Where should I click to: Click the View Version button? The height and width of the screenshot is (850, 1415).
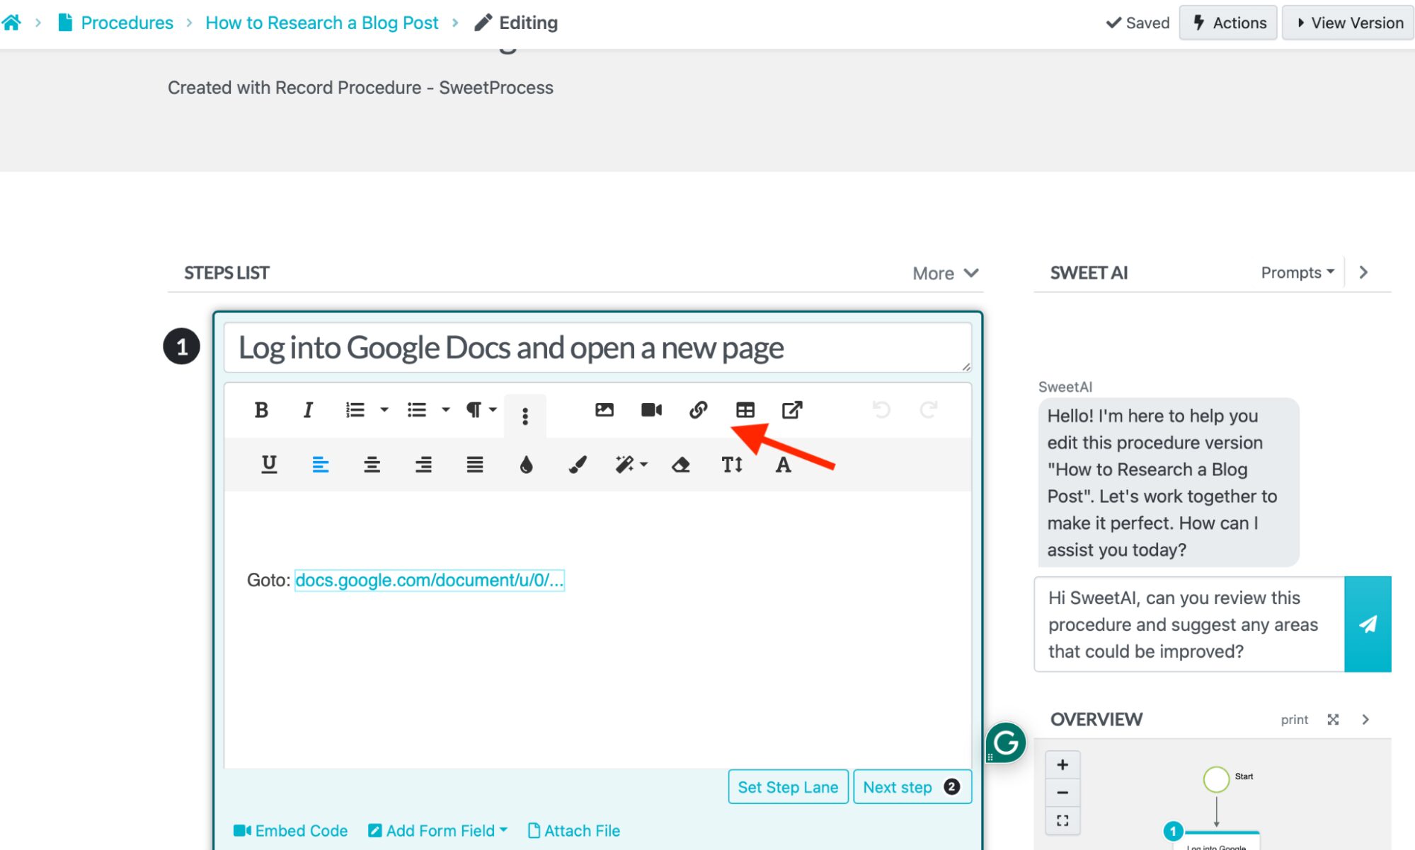(x=1349, y=23)
